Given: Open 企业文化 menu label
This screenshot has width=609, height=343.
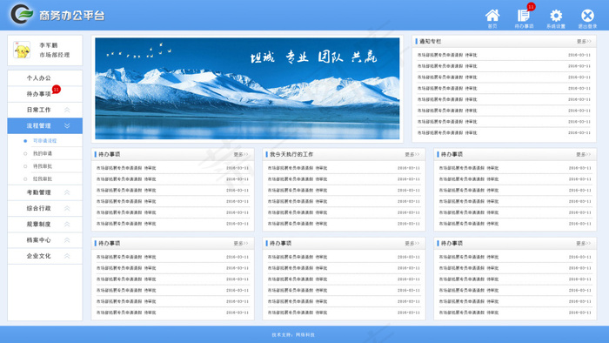Looking at the screenshot, I should point(39,256).
